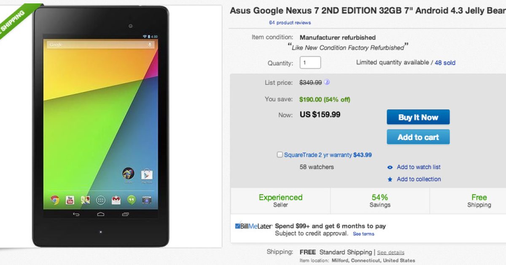Click the camera icon on the tablet dock
506x265 pixels.
146,200
